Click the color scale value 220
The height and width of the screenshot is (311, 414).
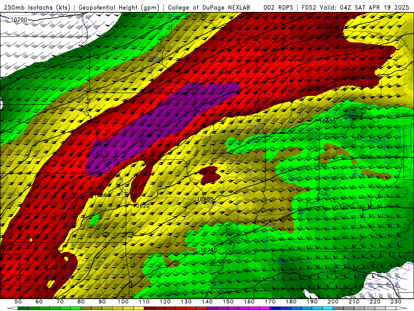375,302
